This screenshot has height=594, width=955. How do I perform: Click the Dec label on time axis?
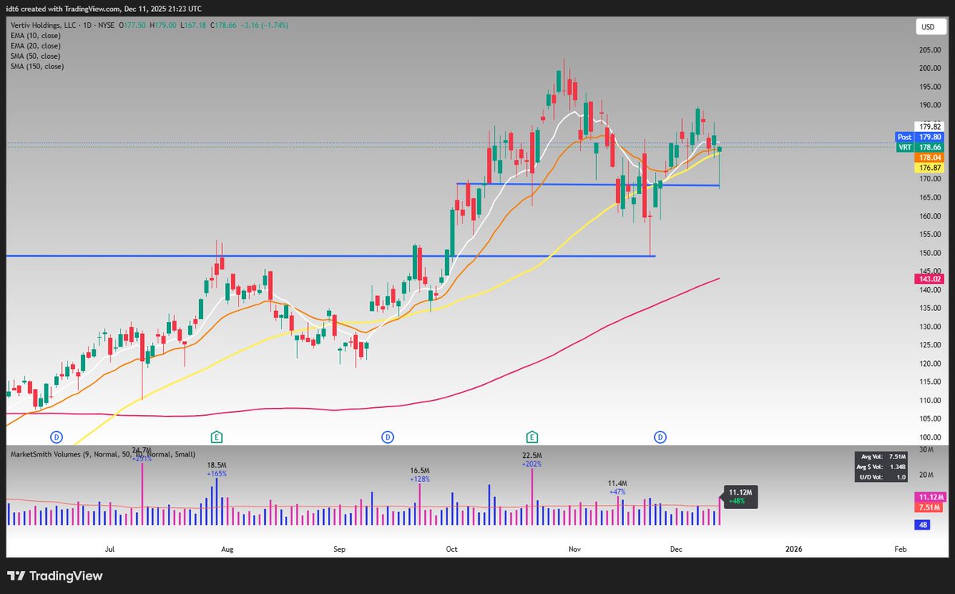click(x=676, y=549)
